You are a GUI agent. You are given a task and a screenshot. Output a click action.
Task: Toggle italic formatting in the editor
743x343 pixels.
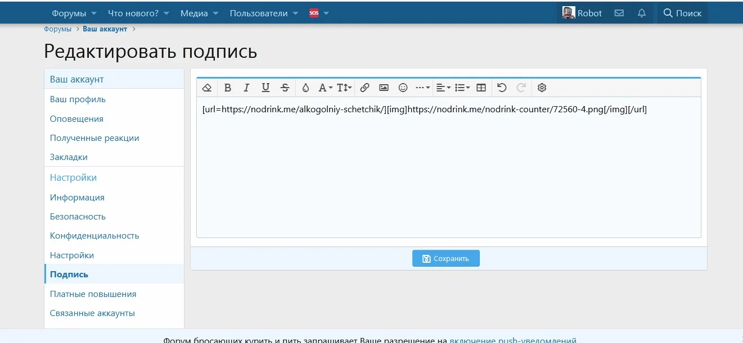pos(246,88)
